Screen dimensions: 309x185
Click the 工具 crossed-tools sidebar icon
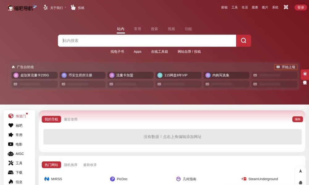[11, 163]
